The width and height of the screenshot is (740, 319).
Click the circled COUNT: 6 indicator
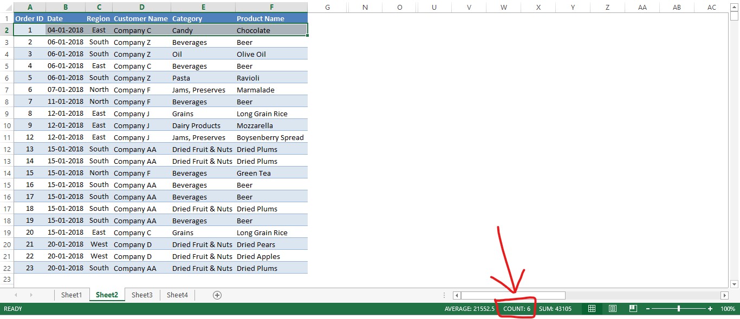[x=516, y=308]
